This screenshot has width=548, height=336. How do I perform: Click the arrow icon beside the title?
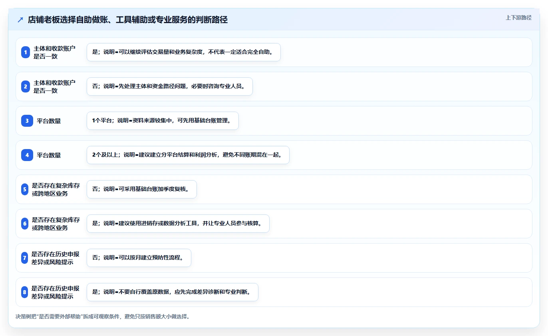(x=20, y=20)
